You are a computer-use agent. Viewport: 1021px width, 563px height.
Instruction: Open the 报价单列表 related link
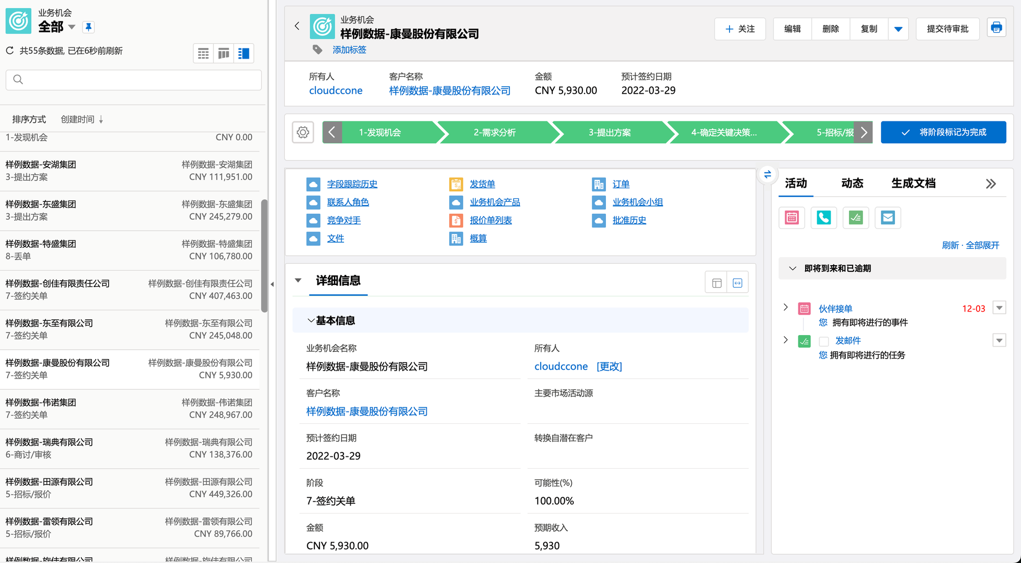pyautogui.click(x=491, y=220)
